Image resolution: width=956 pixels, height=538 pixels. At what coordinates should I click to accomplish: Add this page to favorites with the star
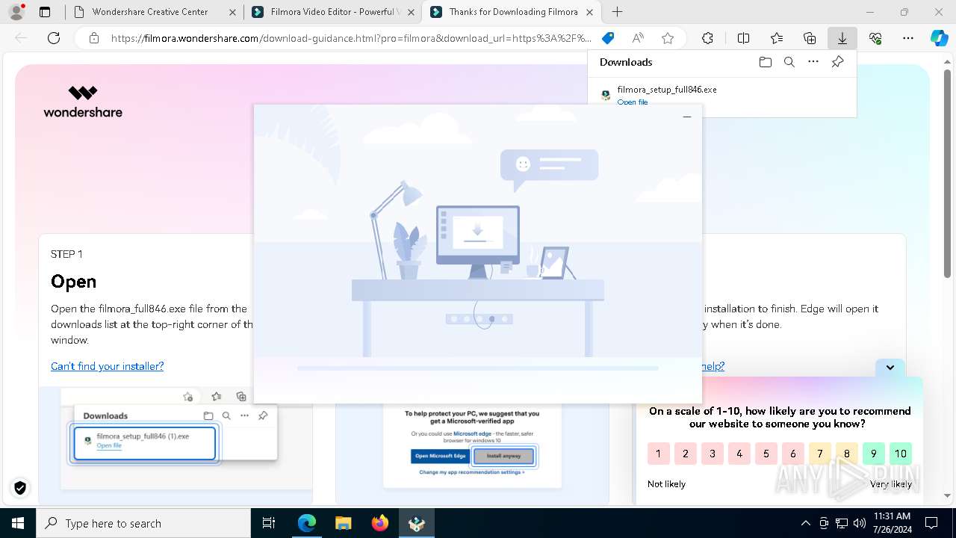pos(668,38)
